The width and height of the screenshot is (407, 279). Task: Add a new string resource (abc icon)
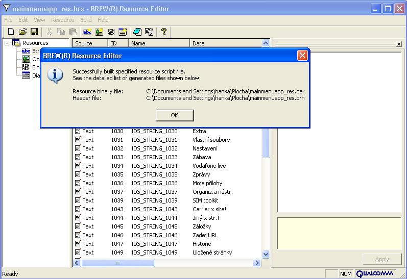(x=87, y=32)
